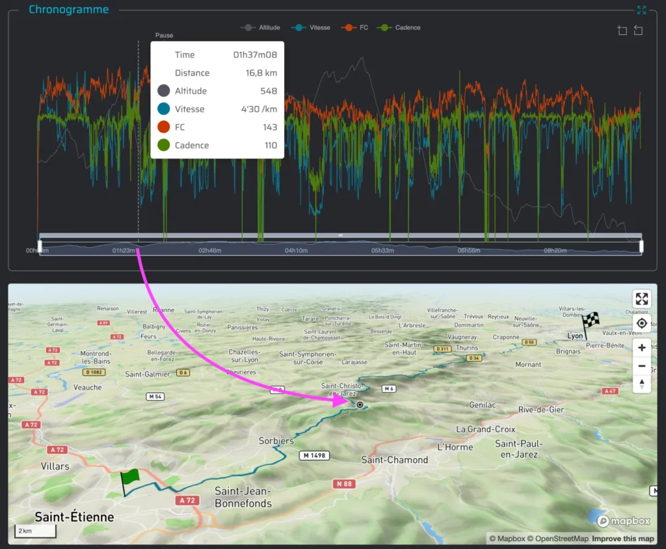
Task: Expand the Chronogramme panel to fullscreen
Action: click(x=641, y=10)
